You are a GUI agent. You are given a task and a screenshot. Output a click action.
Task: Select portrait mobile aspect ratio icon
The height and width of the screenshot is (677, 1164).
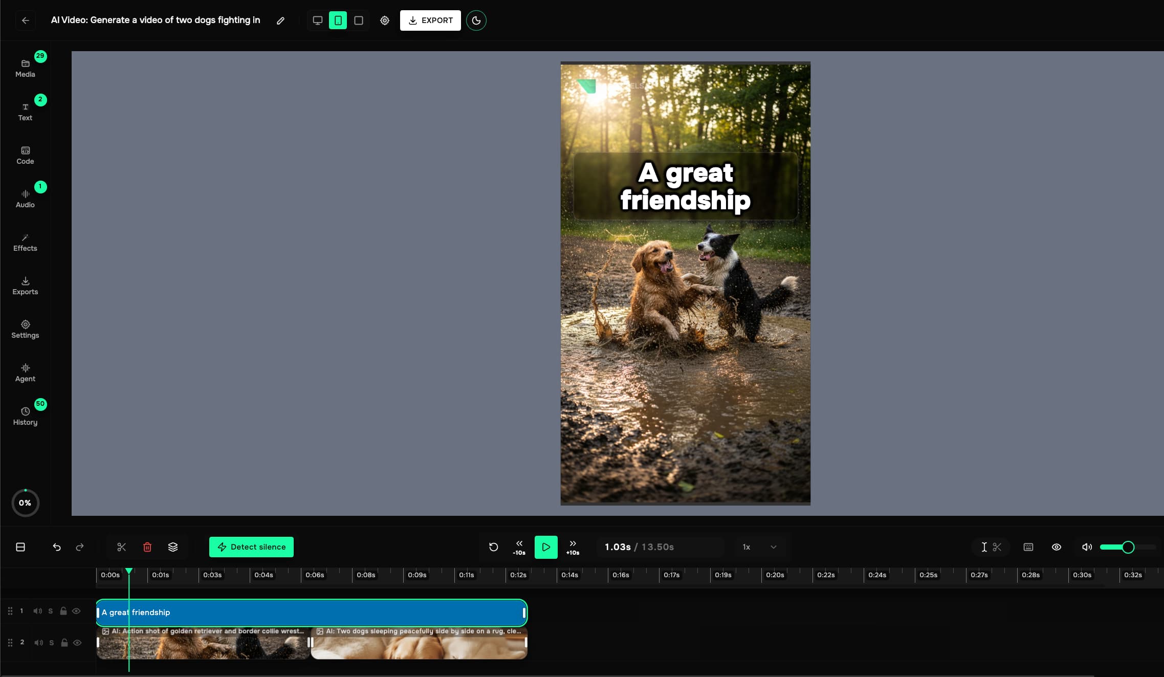[x=338, y=20]
